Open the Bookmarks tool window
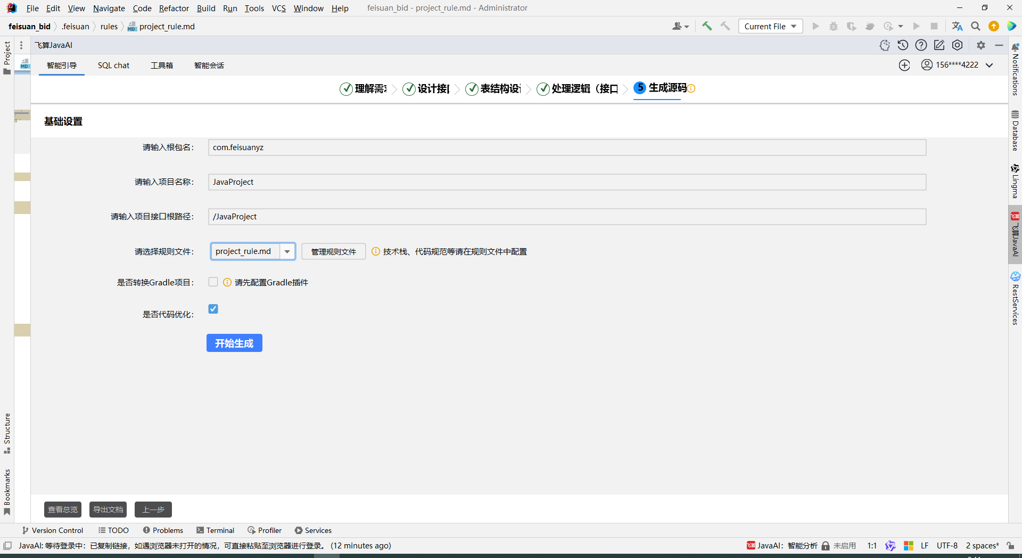This screenshot has width=1022, height=558. 7,491
